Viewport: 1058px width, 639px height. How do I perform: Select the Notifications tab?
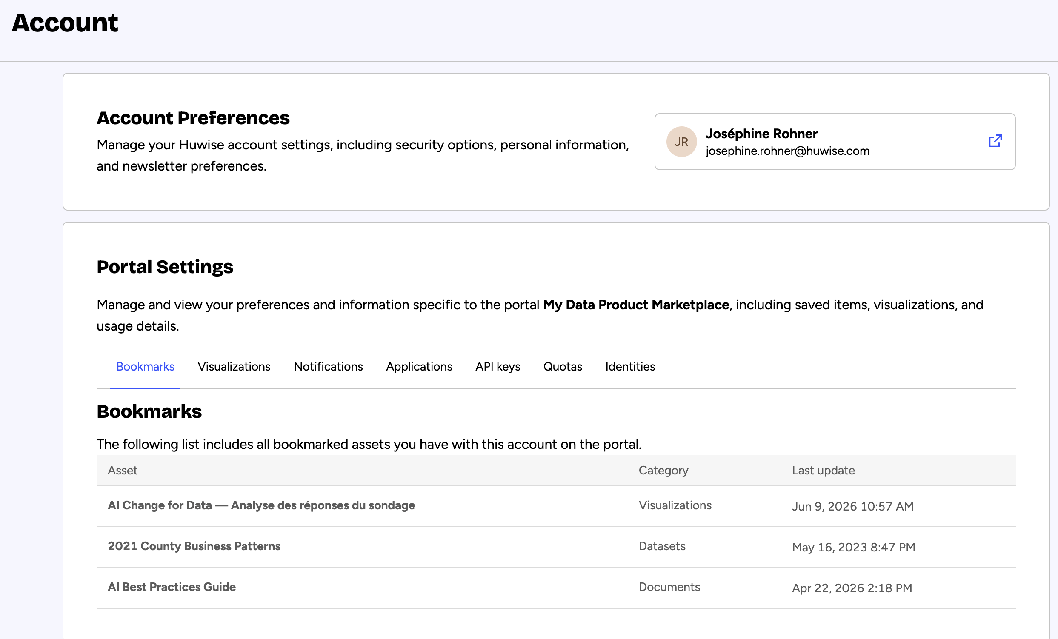328,366
